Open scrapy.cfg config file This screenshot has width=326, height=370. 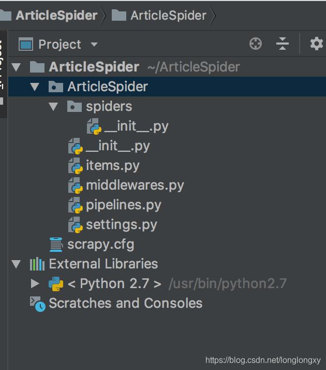pyautogui.click(x=101, y=244)
